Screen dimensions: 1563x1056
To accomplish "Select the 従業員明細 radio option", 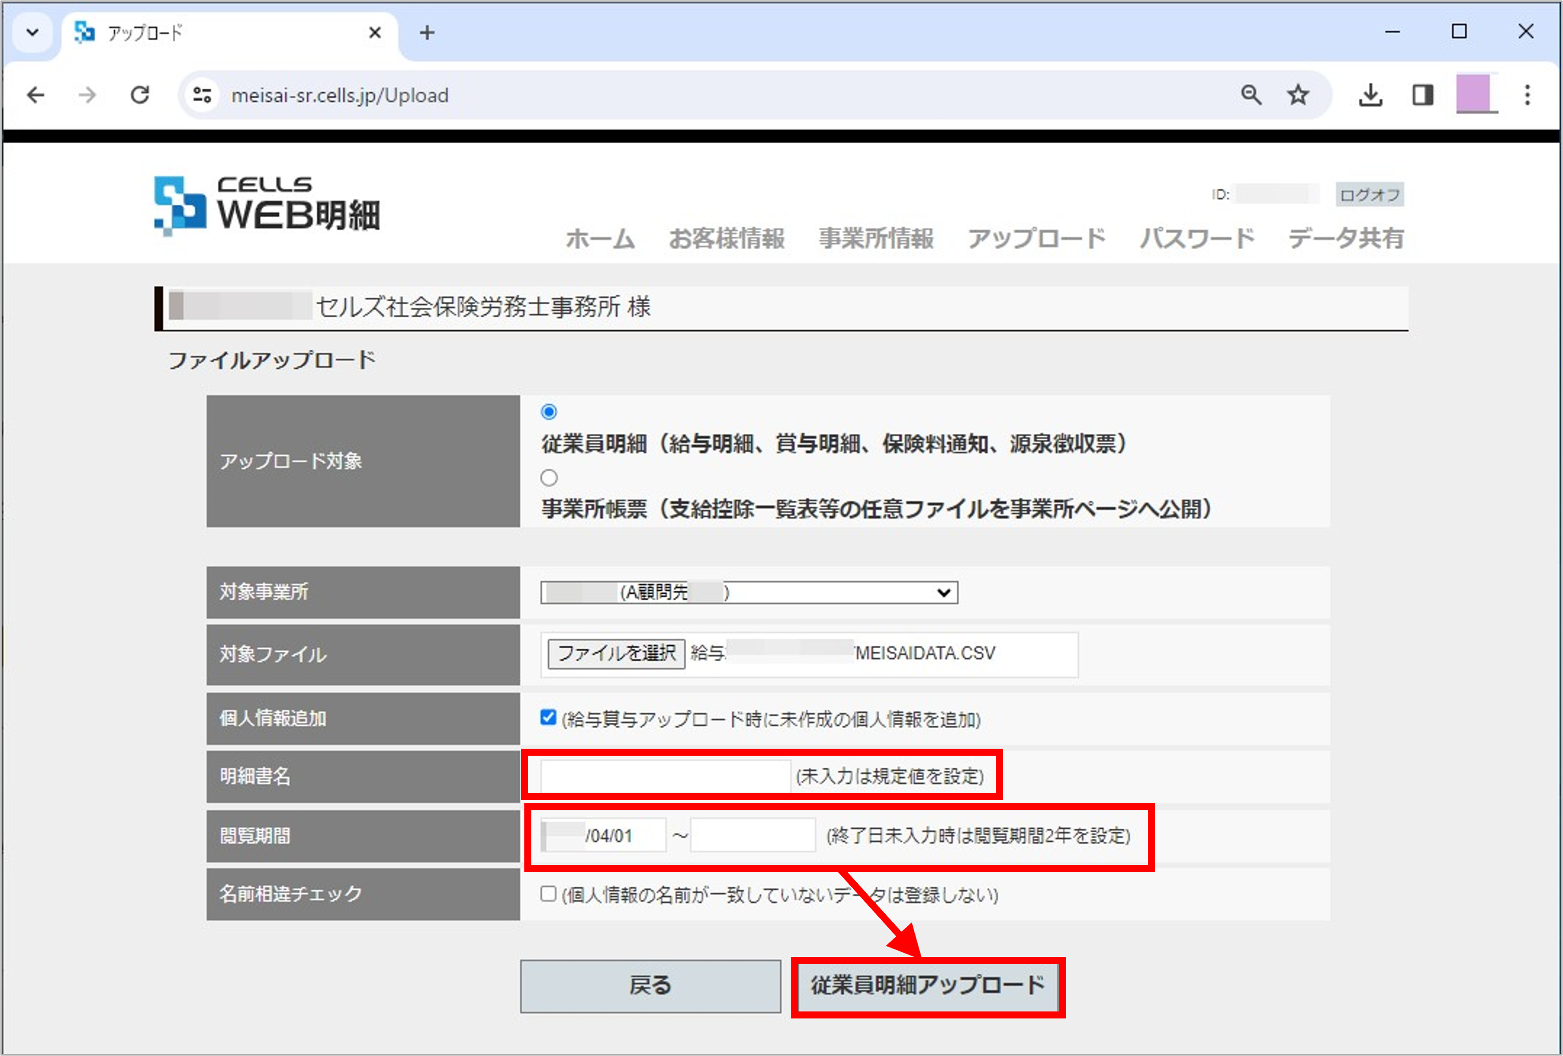I will pos(549,411).
